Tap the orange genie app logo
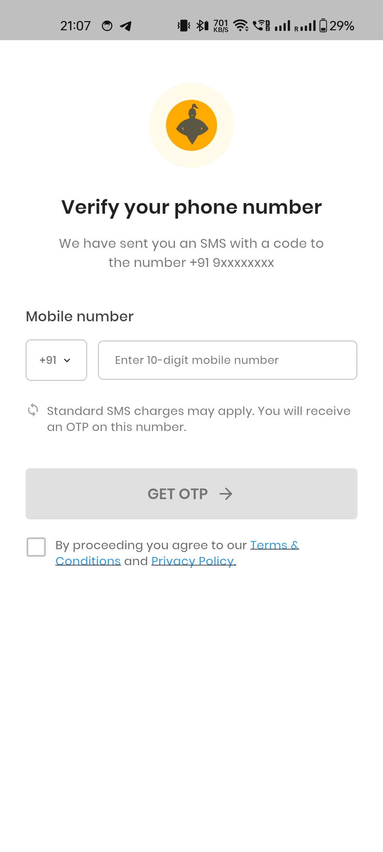 pyautogui.click(x=191, y=125)
